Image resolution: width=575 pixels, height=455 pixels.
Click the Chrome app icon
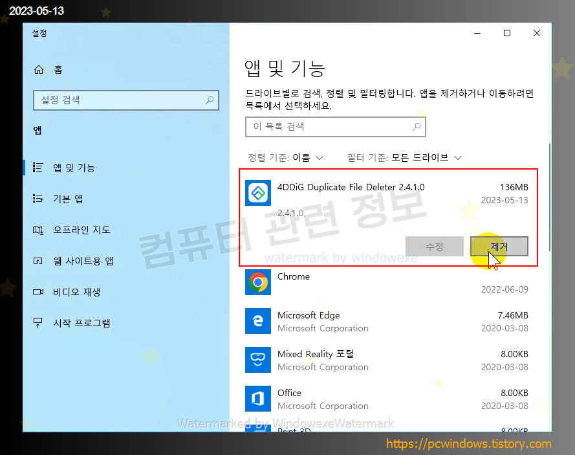pos(258,282)
